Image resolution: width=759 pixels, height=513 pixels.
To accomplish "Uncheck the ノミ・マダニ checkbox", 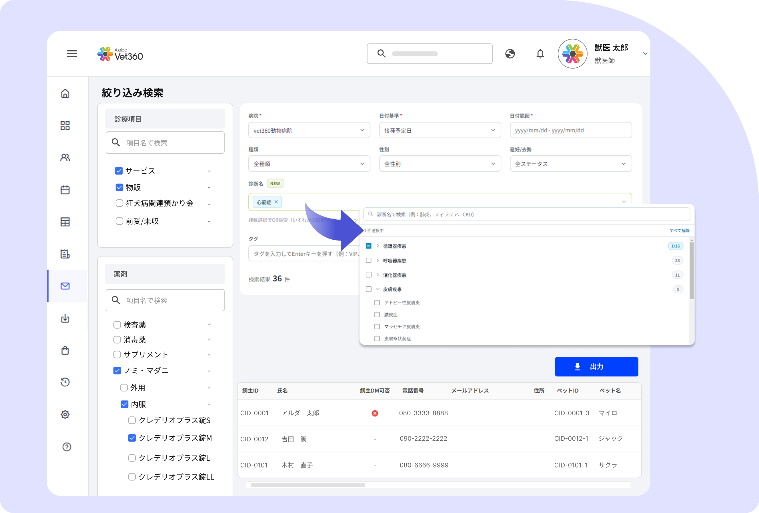I will pyautogui.click(x=117, y=370).
